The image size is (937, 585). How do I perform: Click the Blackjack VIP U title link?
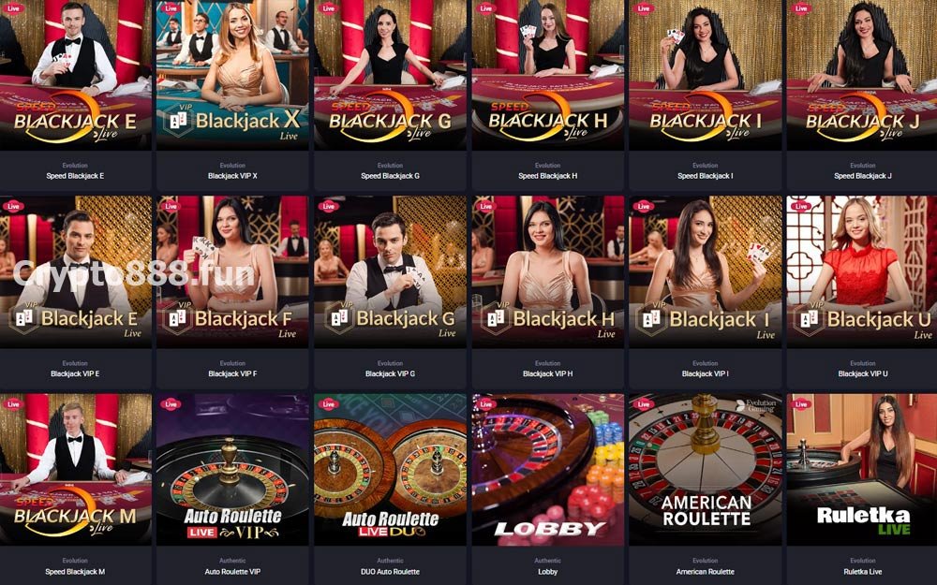click(863, 373)
